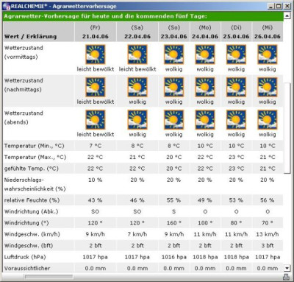294x282 pixels.
Task: Click the scroll-up arrow of vertical scrollbar
Action: tap(287, 16)
